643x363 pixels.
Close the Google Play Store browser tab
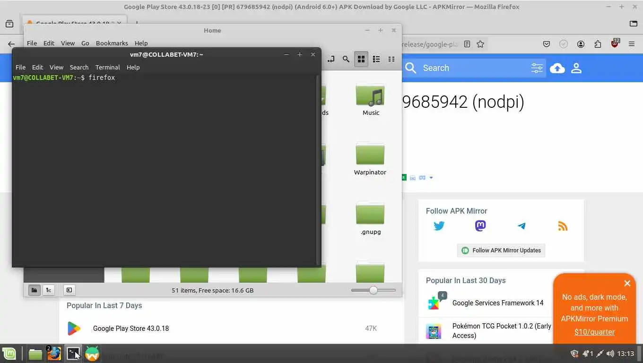(x=119, y=23)
